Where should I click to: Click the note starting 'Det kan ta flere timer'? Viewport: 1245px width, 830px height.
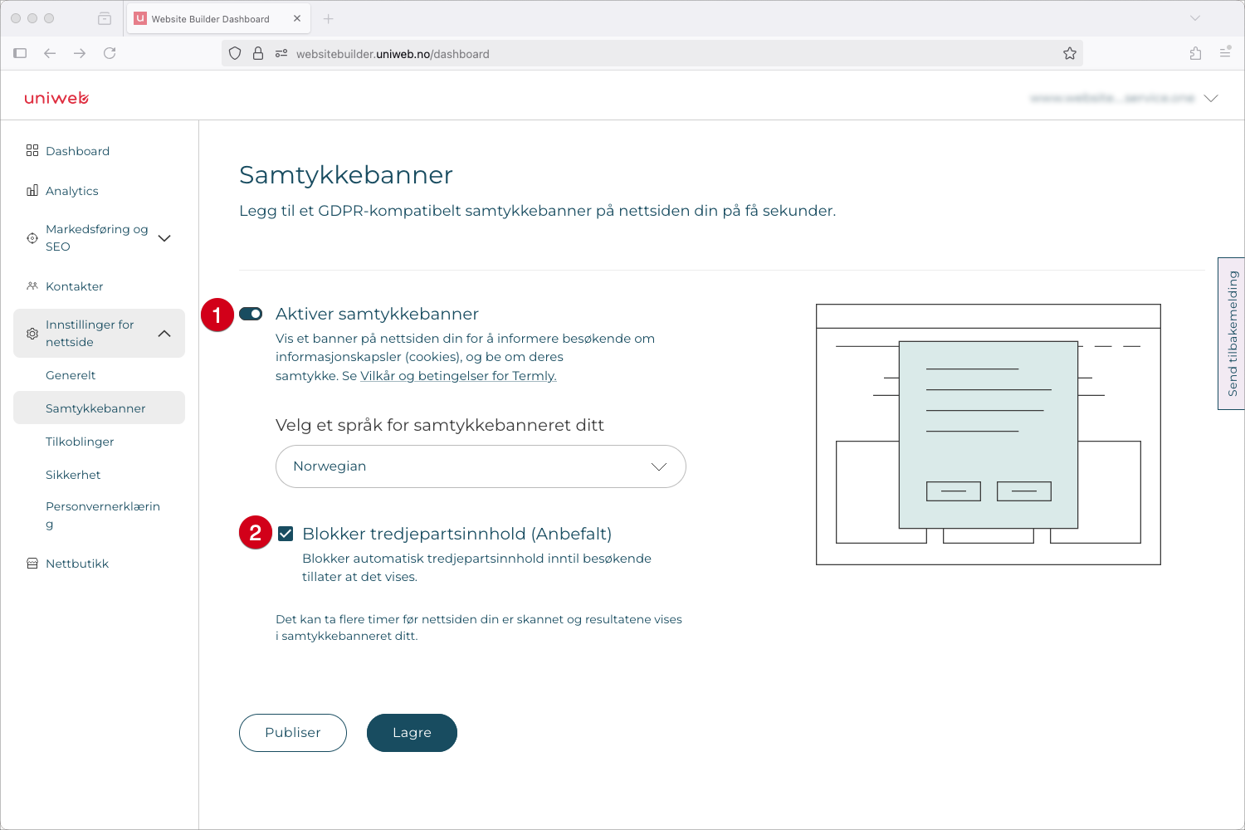[479, 627]
